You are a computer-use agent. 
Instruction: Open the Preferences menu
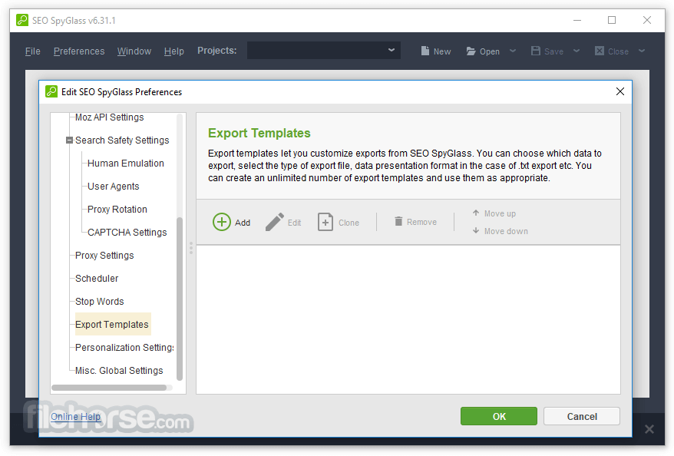point(79,51)
